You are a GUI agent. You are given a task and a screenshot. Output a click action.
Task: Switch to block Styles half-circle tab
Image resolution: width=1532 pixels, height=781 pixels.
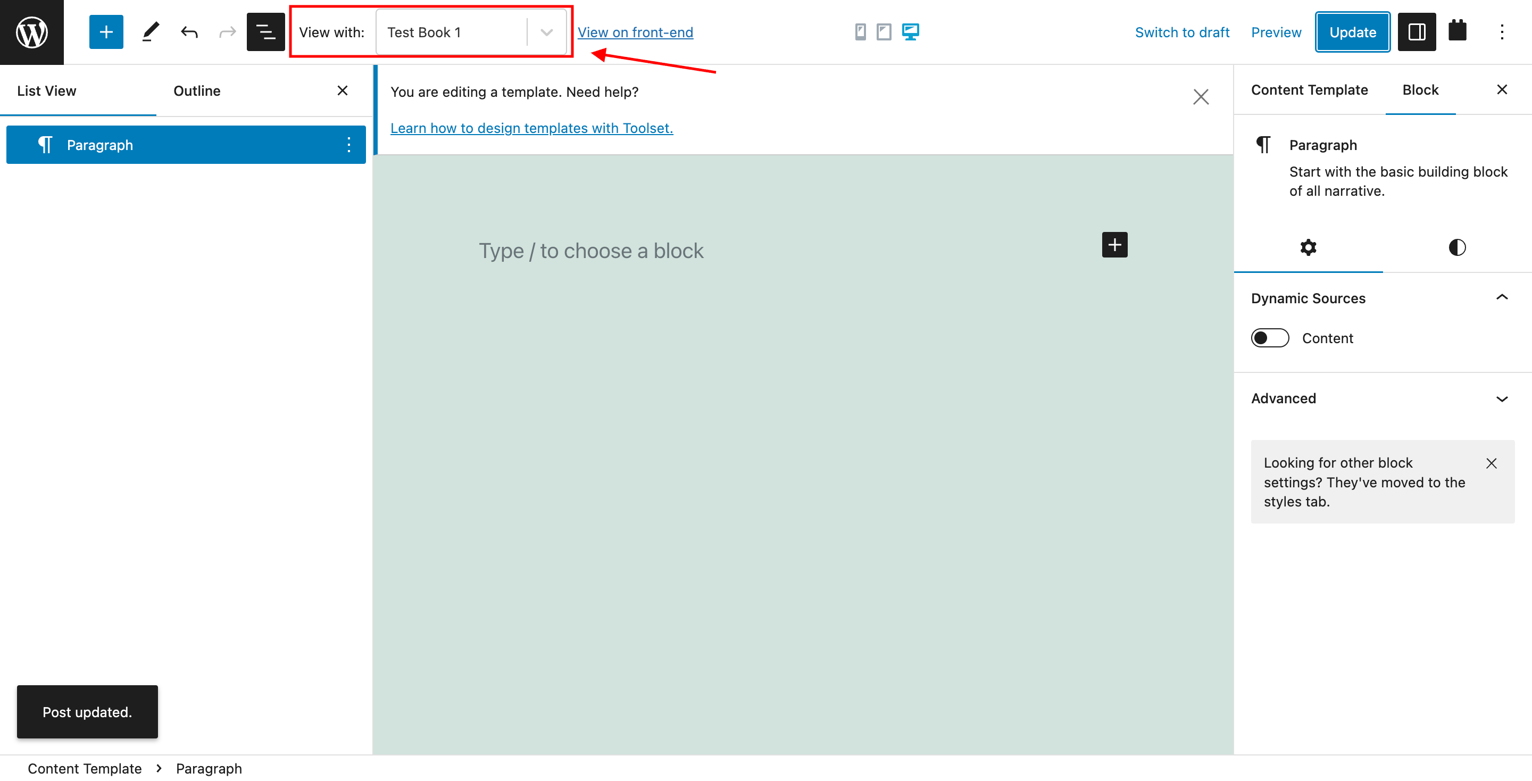pyautogui.click(x=1456, y=247)
